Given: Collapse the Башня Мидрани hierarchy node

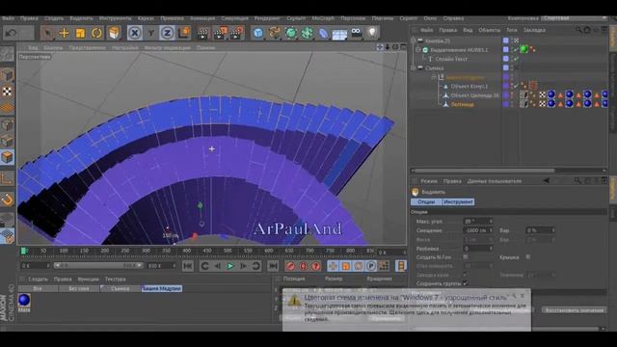Looking at the screenshot, I should pos(434,77).
